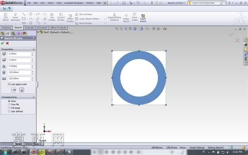Open the Design Library task pane tab
This screenshot has width=248, height=155.
246,45
